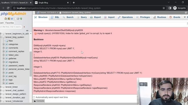Viewport: 188px width, 105px height.
Task: Expand the personal_access_tokens table node
Action: tap(4, 69)
